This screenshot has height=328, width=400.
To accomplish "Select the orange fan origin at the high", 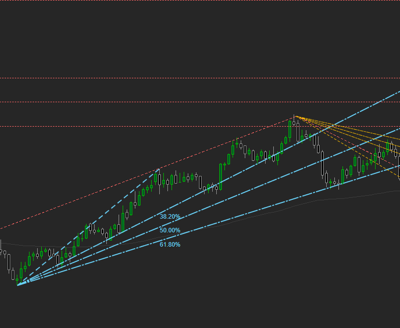I will 296,116.
